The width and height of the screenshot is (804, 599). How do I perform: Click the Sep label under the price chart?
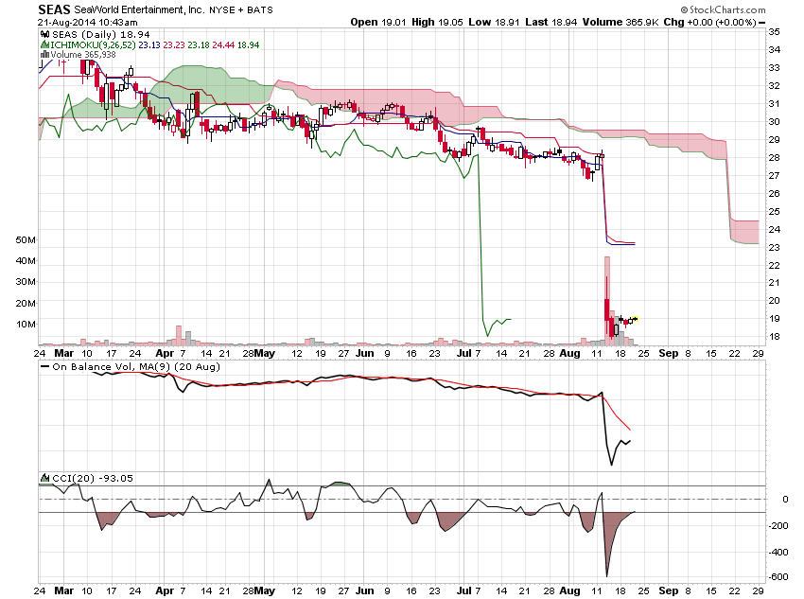[x=668, y=353]
